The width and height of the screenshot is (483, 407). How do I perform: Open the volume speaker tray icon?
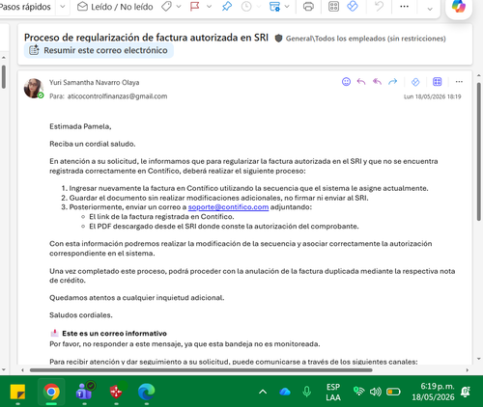[x=376, y=392]
